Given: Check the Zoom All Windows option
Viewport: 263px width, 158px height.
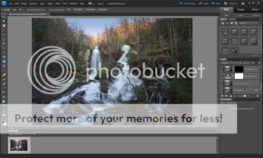Looking at the screenshot, I should (x=47, y=10).
